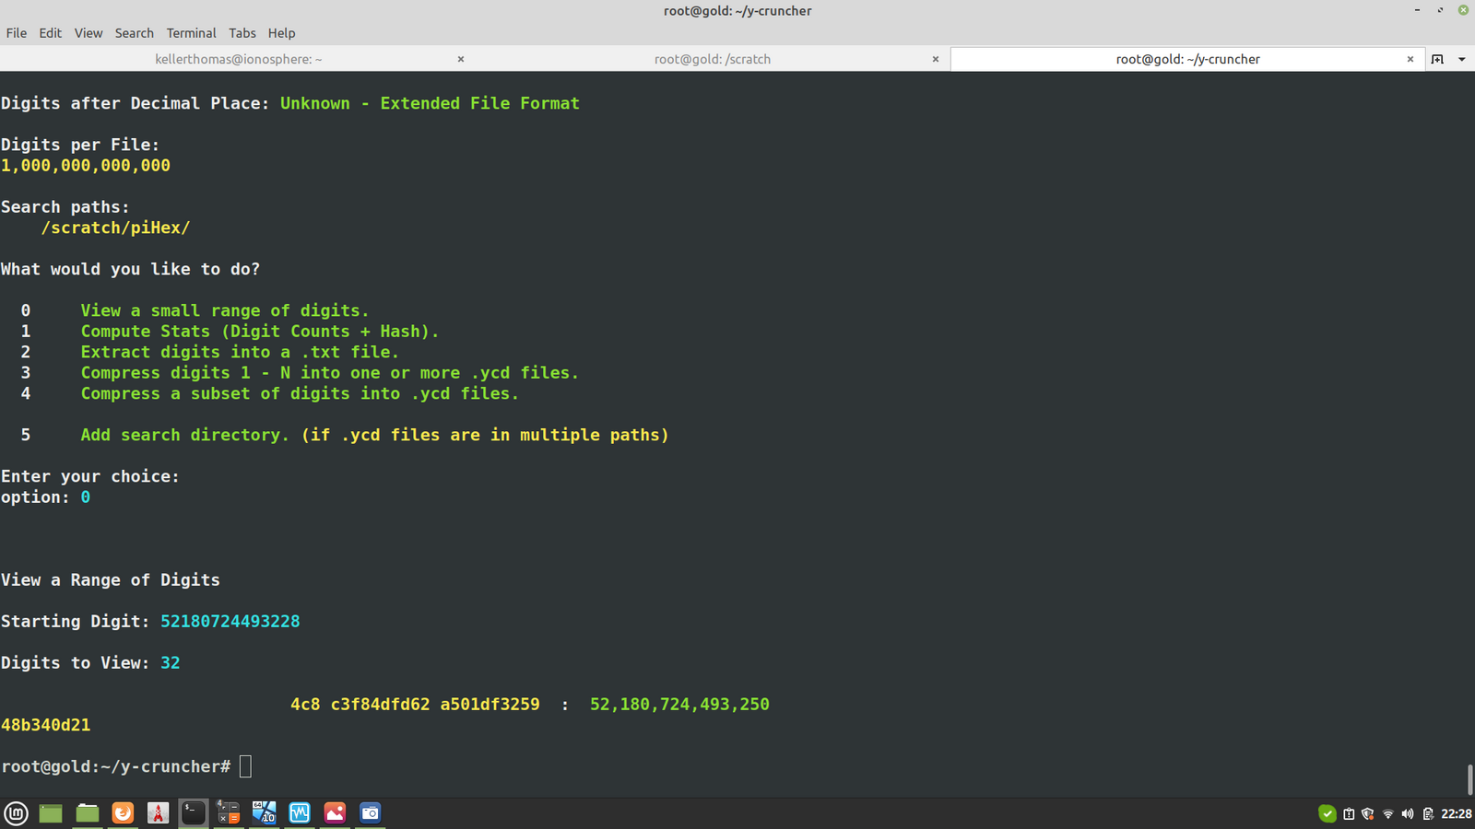This screenshot has width=1475, height=829.
Task: Launch Firefox from the panel
Action: pos(123,812)
